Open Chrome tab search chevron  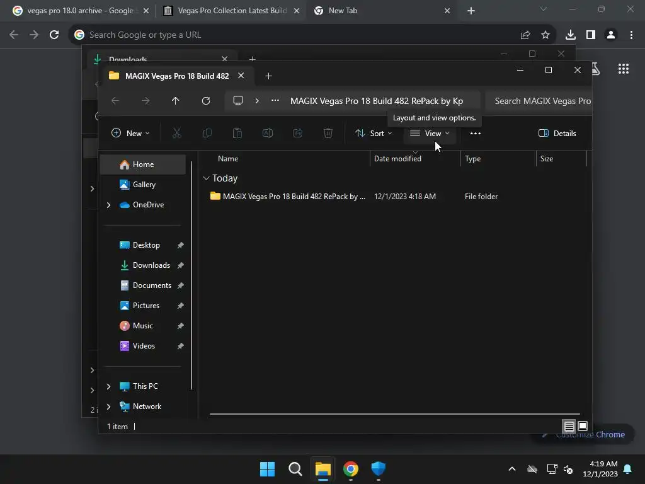coord(544,9)
